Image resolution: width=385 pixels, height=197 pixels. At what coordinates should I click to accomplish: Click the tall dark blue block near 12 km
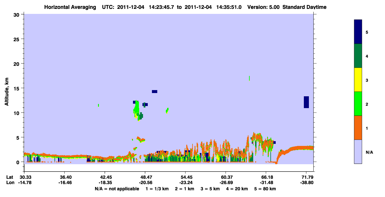click(306, 102)
